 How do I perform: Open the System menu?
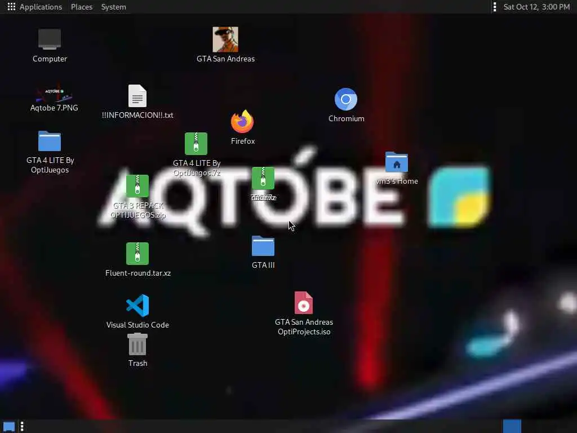113,7
